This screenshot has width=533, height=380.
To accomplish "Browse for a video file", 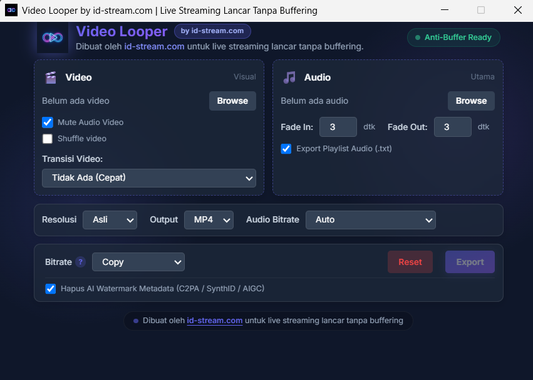I will click(x=232, y=101).
